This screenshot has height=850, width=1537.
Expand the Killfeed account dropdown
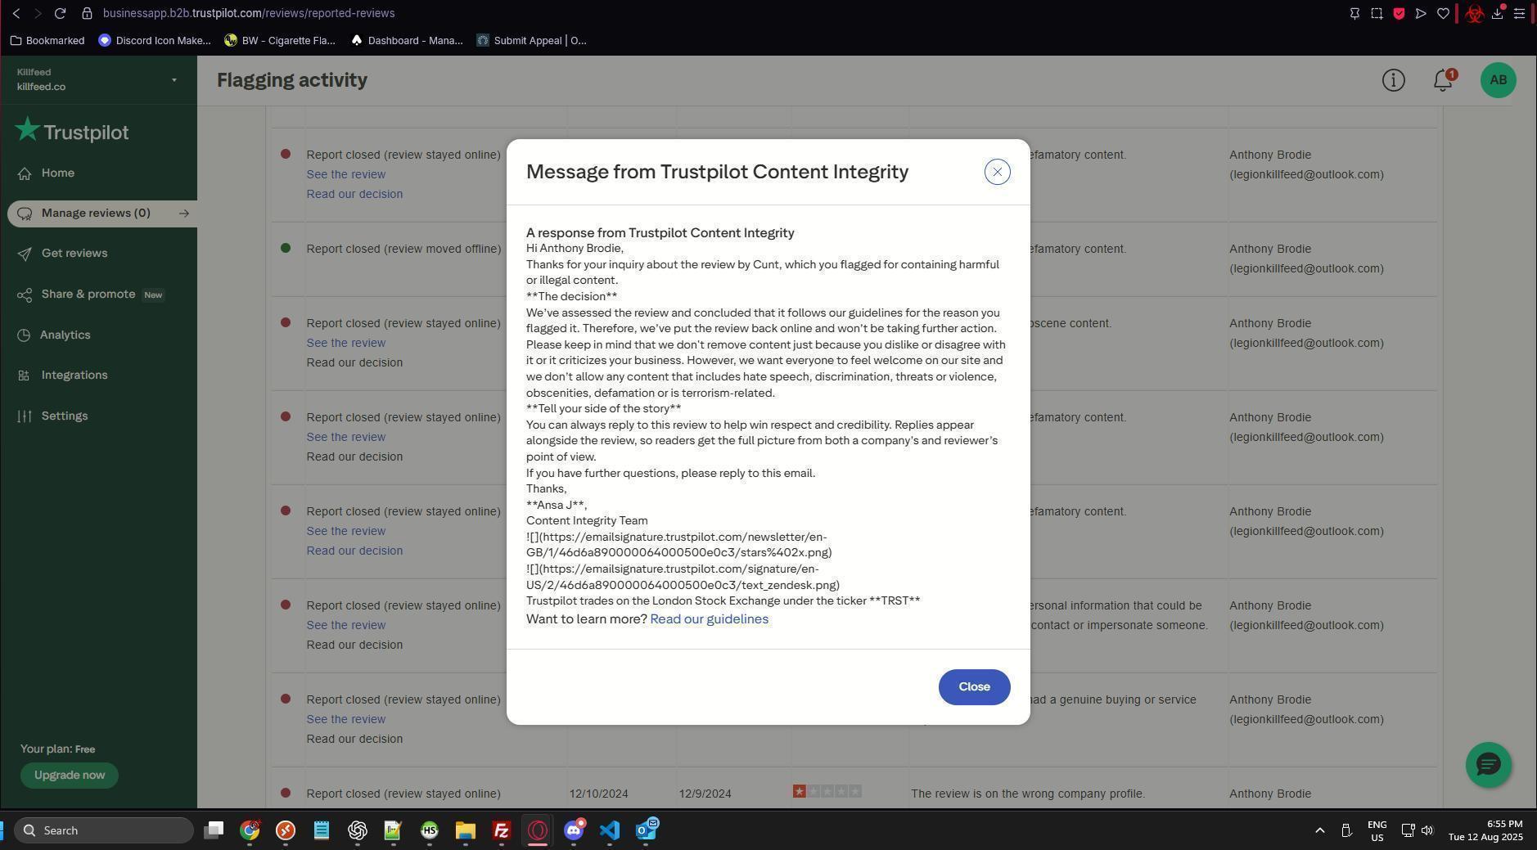coord(174,80)
